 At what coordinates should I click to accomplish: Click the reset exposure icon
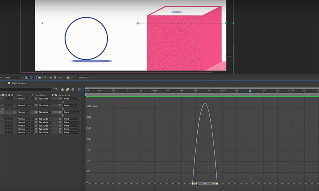(x=55, y=78)
